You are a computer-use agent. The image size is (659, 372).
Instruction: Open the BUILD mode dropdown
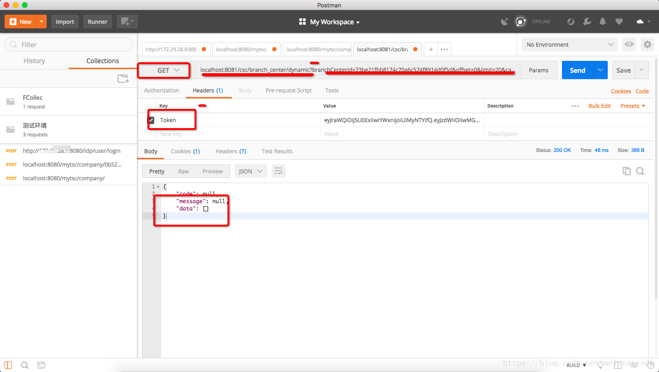pos(576,365)
